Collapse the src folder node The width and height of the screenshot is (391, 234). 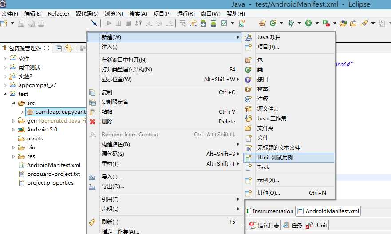point(13,103)
